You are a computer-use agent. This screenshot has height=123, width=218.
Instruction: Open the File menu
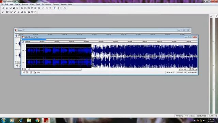(x=2, y=4)
